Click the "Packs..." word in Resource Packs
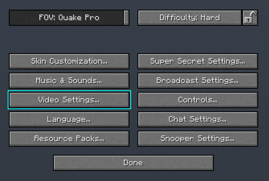The height and width of the screenshot is (181, 269). pos(90,139)
